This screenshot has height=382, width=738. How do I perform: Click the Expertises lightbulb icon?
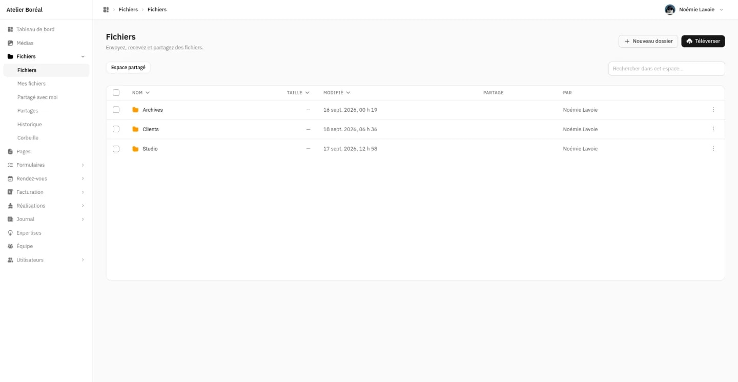[x=10, y=233]
